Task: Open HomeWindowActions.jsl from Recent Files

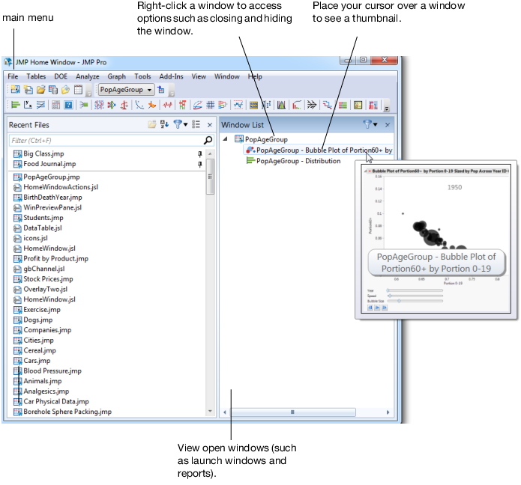Action: pos(55,187)
